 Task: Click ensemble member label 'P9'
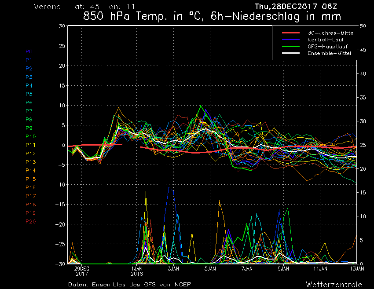(29, 128)
